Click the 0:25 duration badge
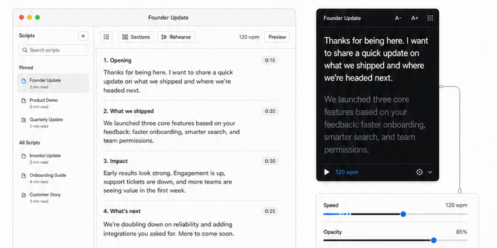Screen dimensions: 497x248 click(x=270, y=211)
